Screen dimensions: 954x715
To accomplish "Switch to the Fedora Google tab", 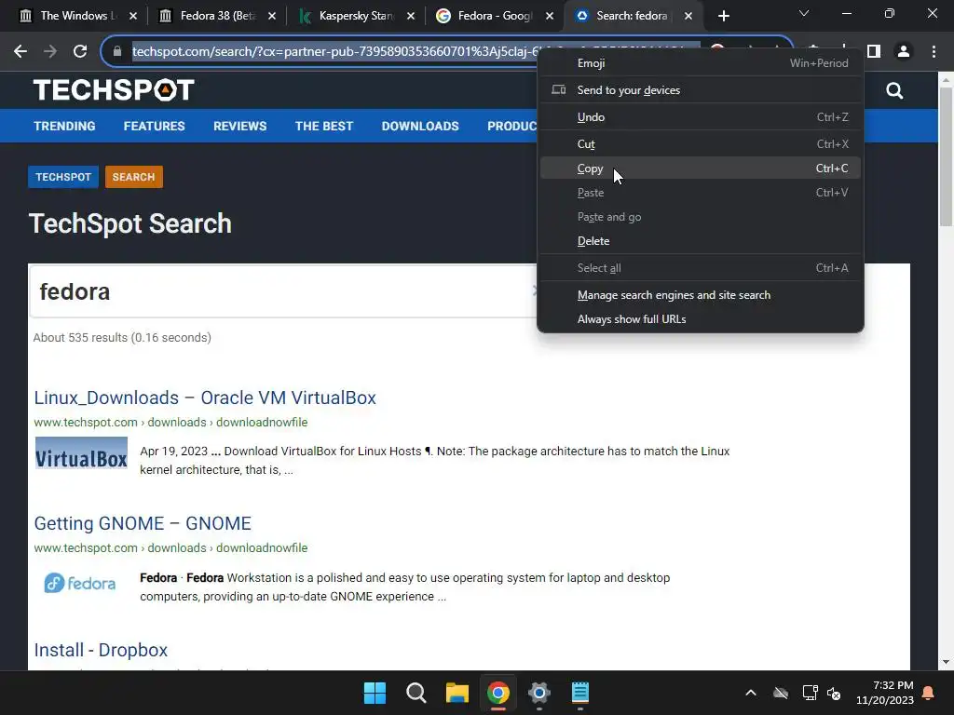I will point(495,16).
